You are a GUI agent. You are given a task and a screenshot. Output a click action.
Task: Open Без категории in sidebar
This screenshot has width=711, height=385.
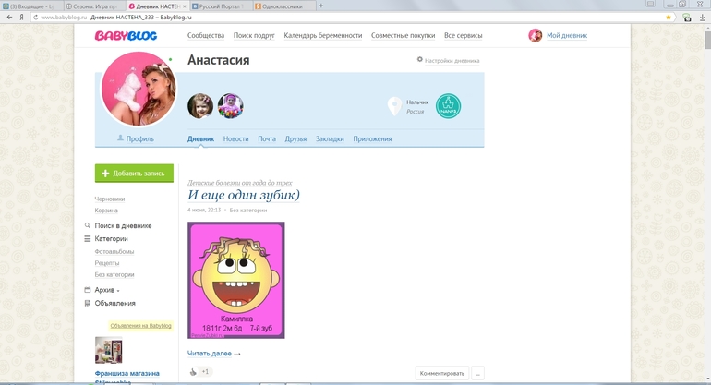(114, 275)
